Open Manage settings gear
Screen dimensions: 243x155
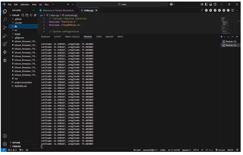5,144
